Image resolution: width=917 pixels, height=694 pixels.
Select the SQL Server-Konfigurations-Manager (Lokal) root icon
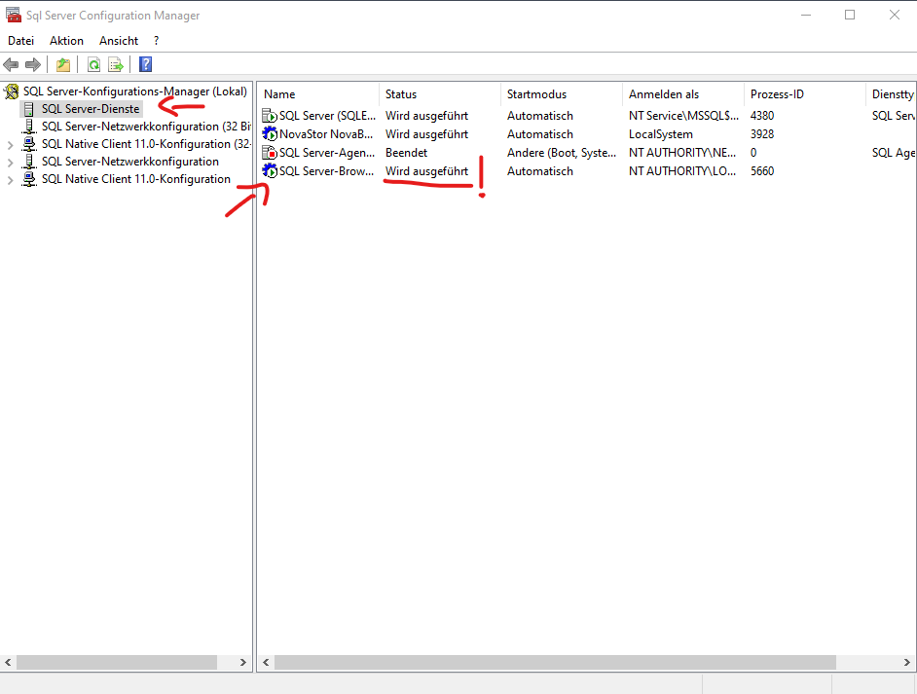coord(12,91)
